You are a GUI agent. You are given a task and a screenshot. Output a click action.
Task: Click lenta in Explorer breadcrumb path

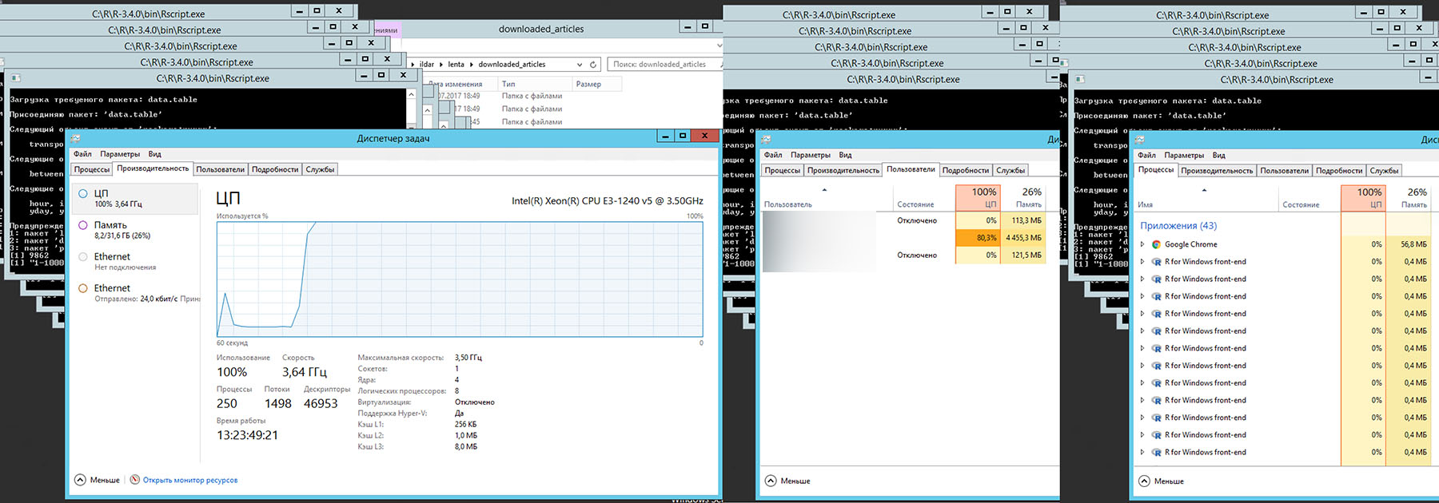point(456,65)
